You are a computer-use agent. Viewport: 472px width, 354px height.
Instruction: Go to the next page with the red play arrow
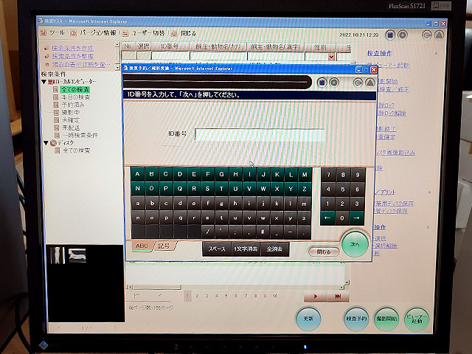click(316, 296)
